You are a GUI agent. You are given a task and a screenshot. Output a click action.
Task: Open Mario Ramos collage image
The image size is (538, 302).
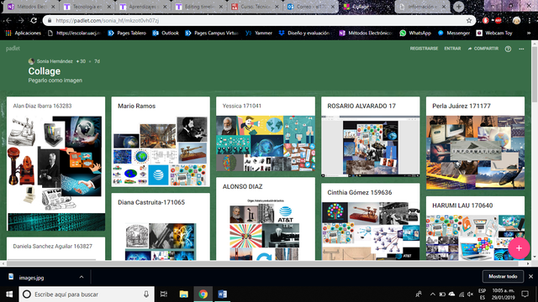(161, 151)
